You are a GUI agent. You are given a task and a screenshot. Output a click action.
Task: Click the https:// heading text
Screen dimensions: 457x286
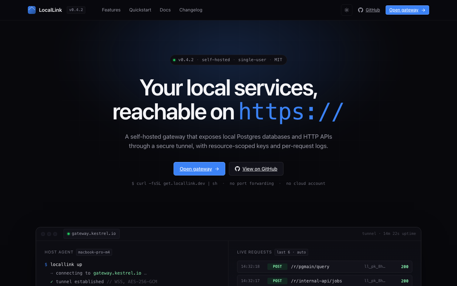pos(291,112)
